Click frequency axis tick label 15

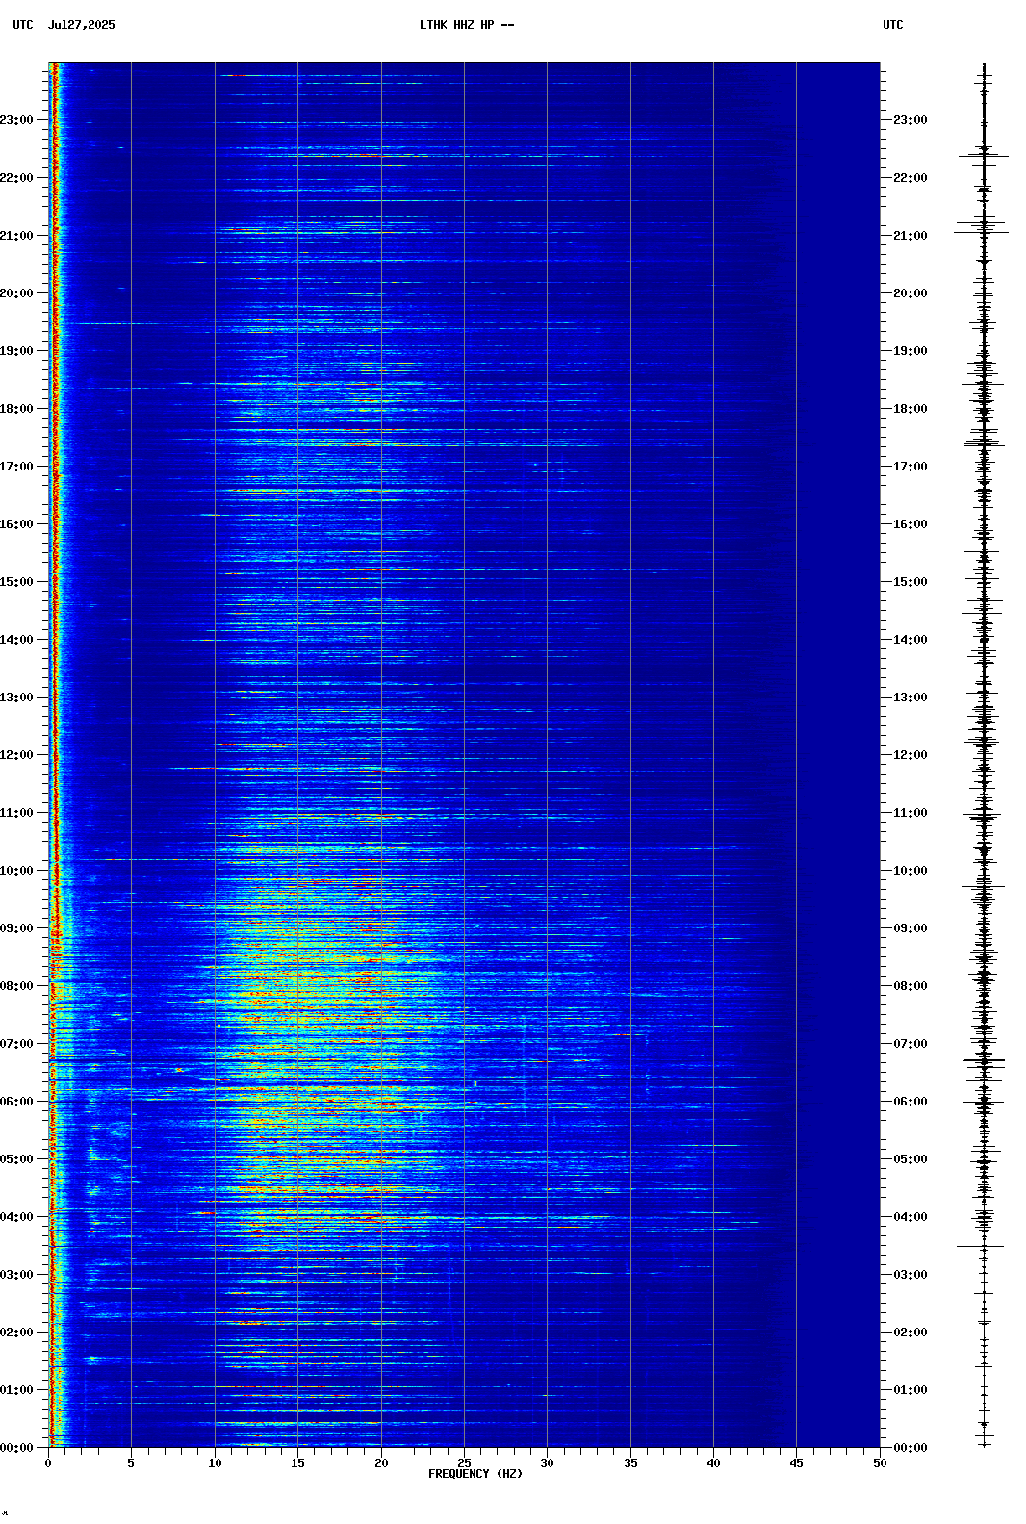point(297,1463)
